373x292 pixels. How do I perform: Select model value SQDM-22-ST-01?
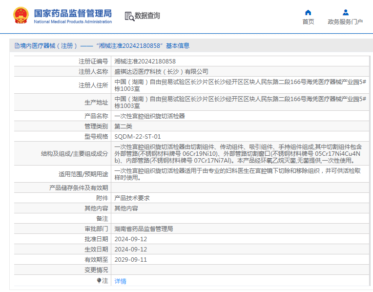(x=138, y=137)
